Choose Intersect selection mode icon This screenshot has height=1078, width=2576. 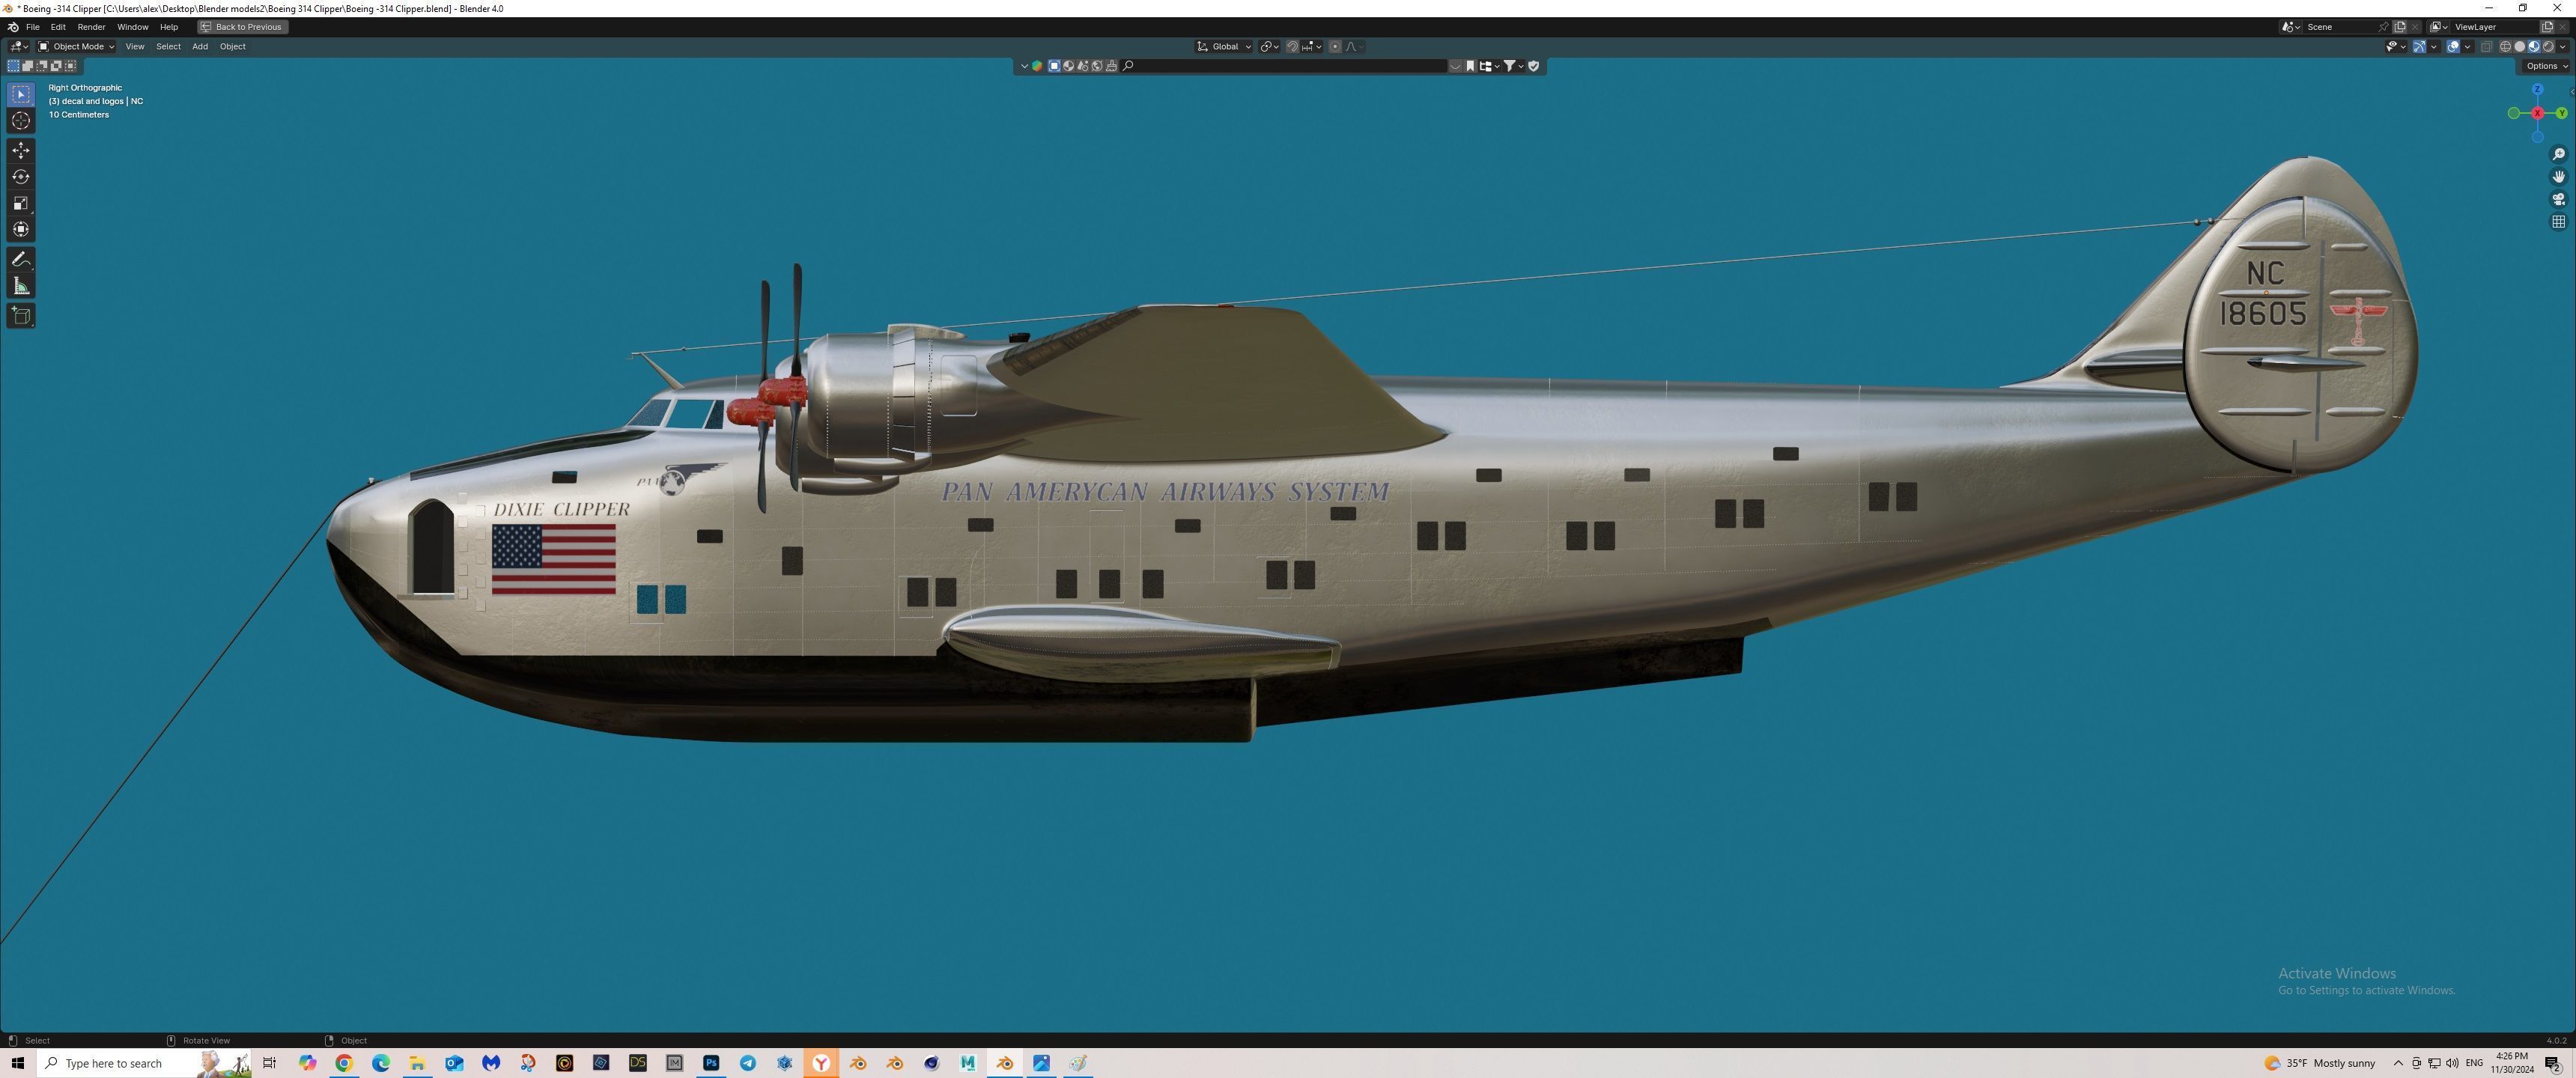coord(70,66)
